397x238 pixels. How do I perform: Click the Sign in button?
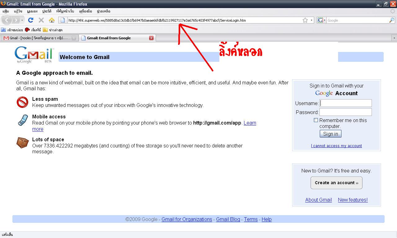331,134
